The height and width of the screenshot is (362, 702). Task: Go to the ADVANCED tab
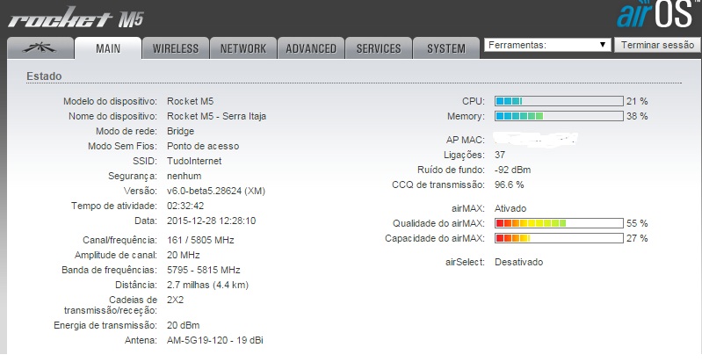click(x=311, y=47)
